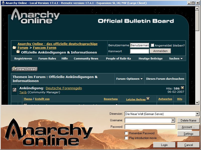
Task: Maximize the Anarchy Online launcher window
Action: pos(193,3)
